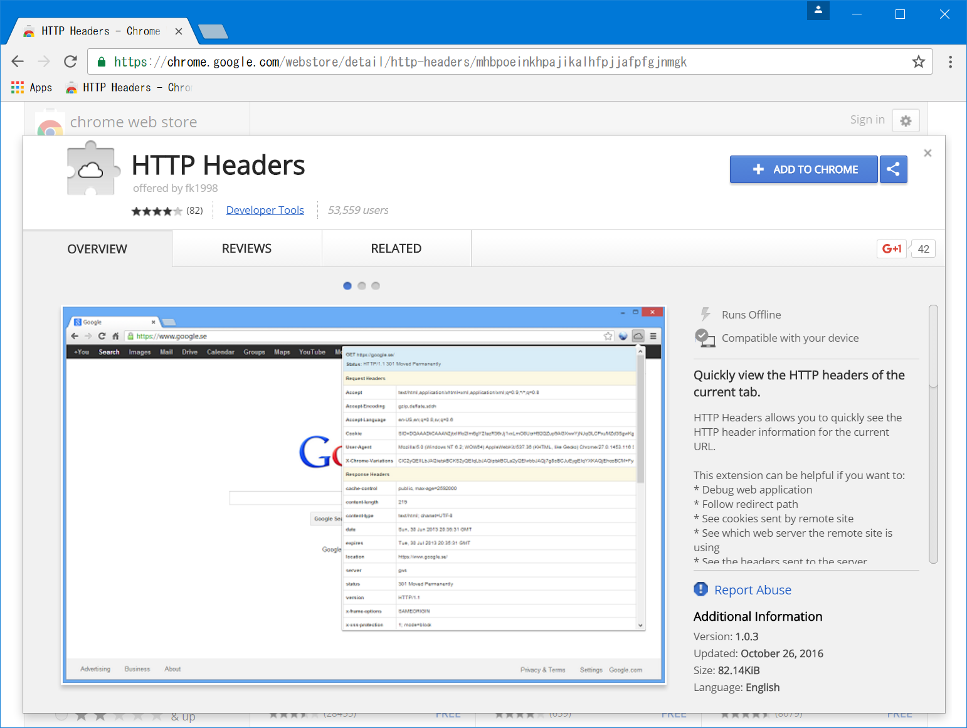This screenshot has height=728, width=967.
Task: Click the offered by fk1998 text
Action: click(175, 188)
